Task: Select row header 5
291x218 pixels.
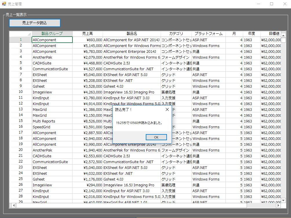Action: 21,63
